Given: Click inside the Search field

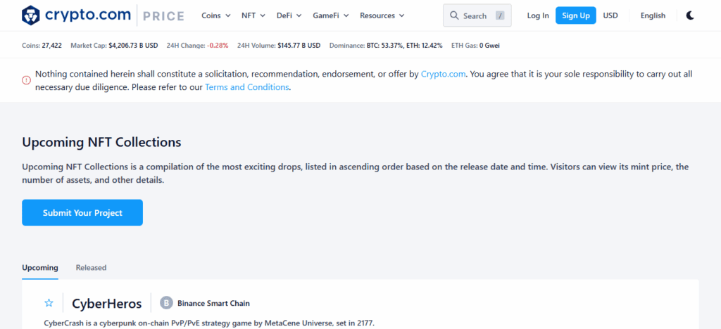Looking at the screenshot, I should click(479, 15).
